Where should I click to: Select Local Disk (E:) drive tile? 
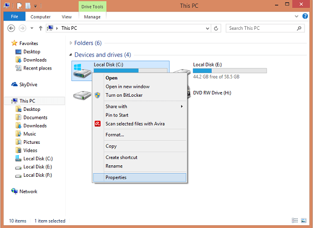pos(220,71)
